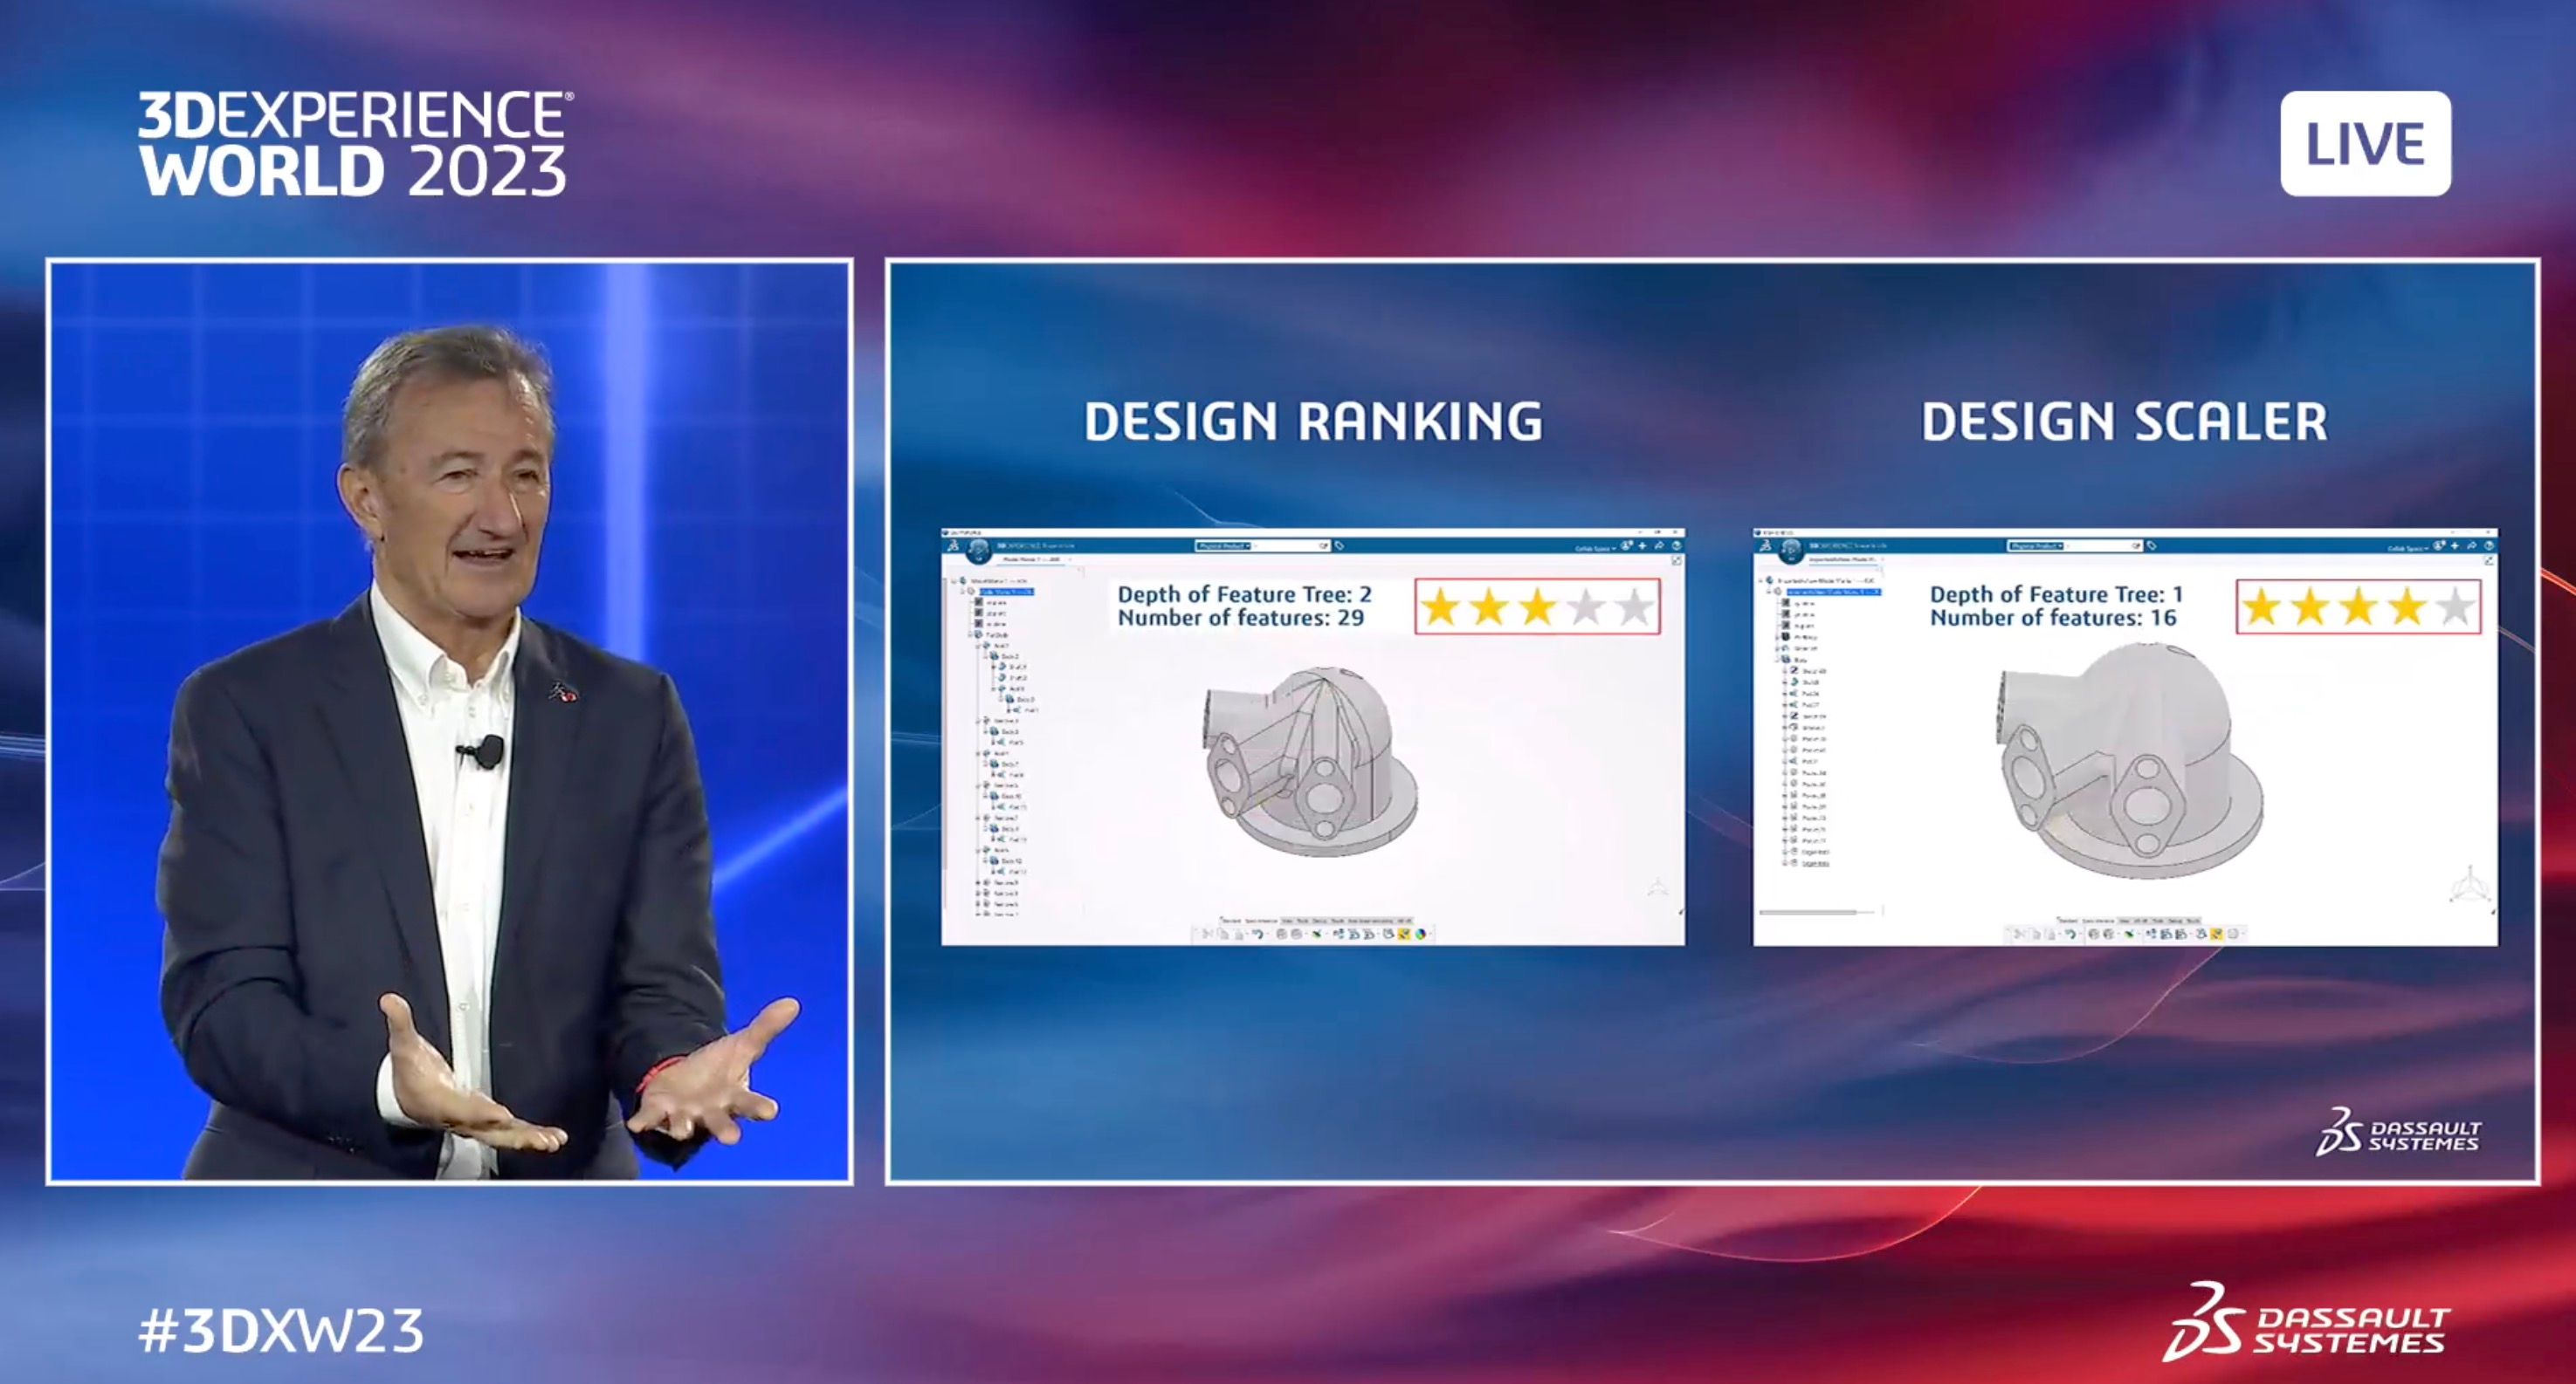Click the horizontal scrollbar under Design Scaler tree
The image size is (2576, 1384).
pos(1808,913)
